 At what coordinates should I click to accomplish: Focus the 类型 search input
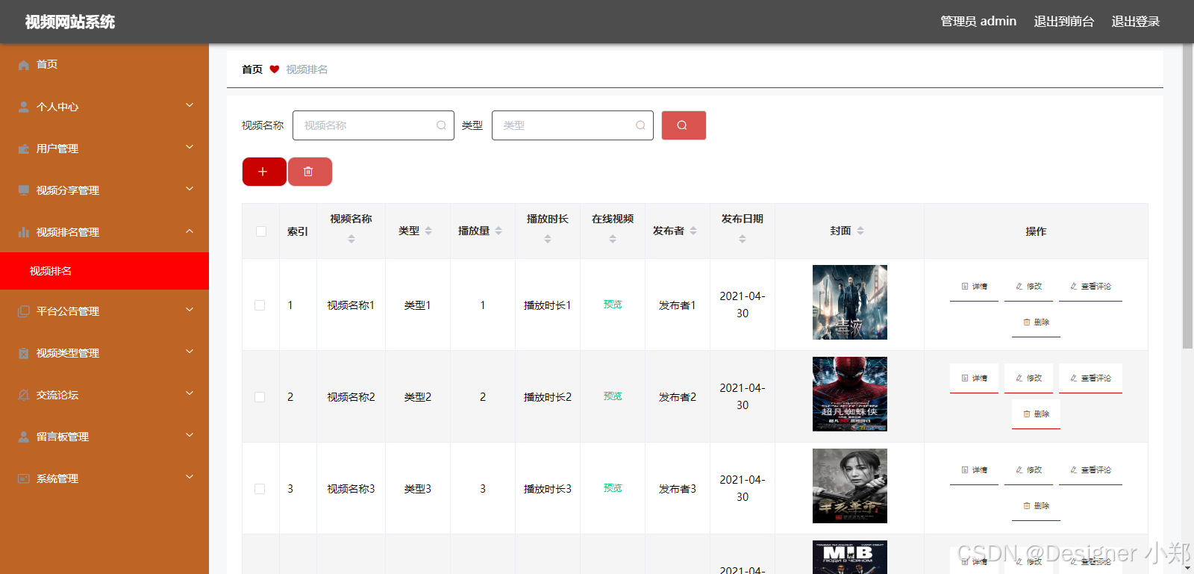[x=572, y=125]
